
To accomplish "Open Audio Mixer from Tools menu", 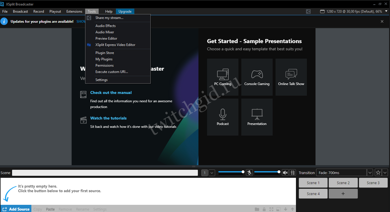I will (x=105, y=32).
